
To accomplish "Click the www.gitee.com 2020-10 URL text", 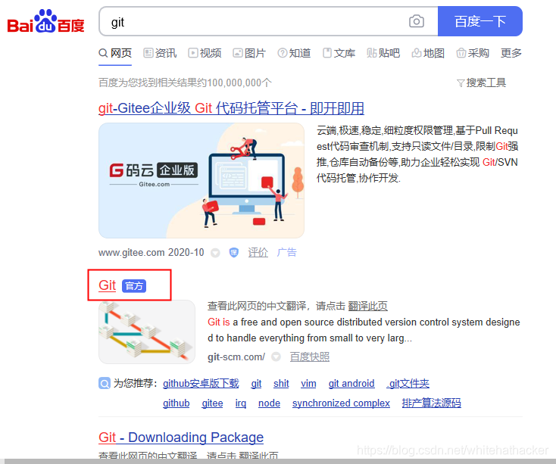I will [x=151, y=253].
